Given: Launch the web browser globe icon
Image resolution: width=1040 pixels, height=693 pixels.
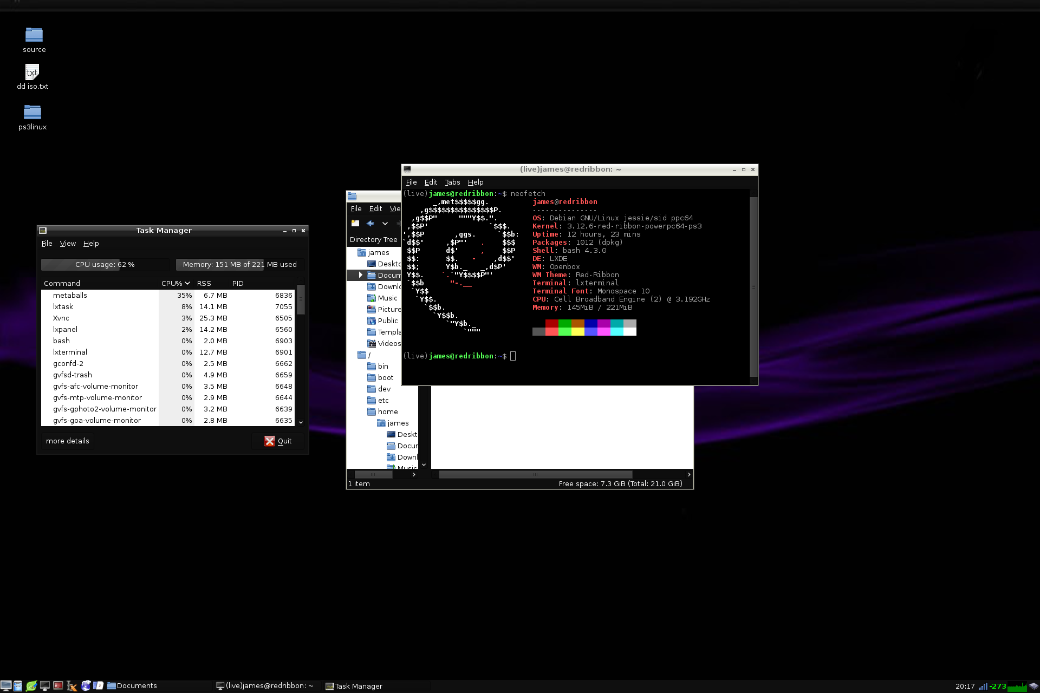Looking at the screenshot, I should 86,686.
